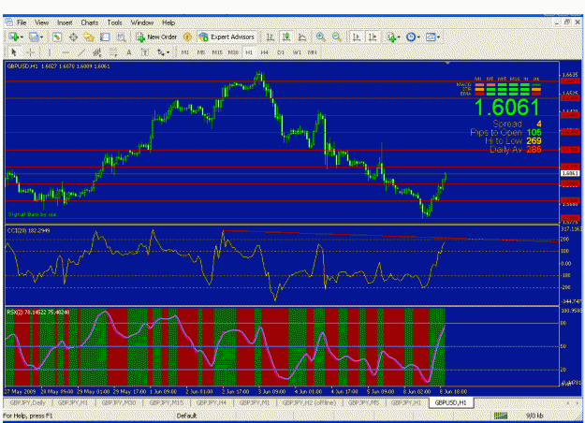This screenshot has width=585, height=423.
Task: Toggle Chart Shift icon
Action: click(373, 36)
